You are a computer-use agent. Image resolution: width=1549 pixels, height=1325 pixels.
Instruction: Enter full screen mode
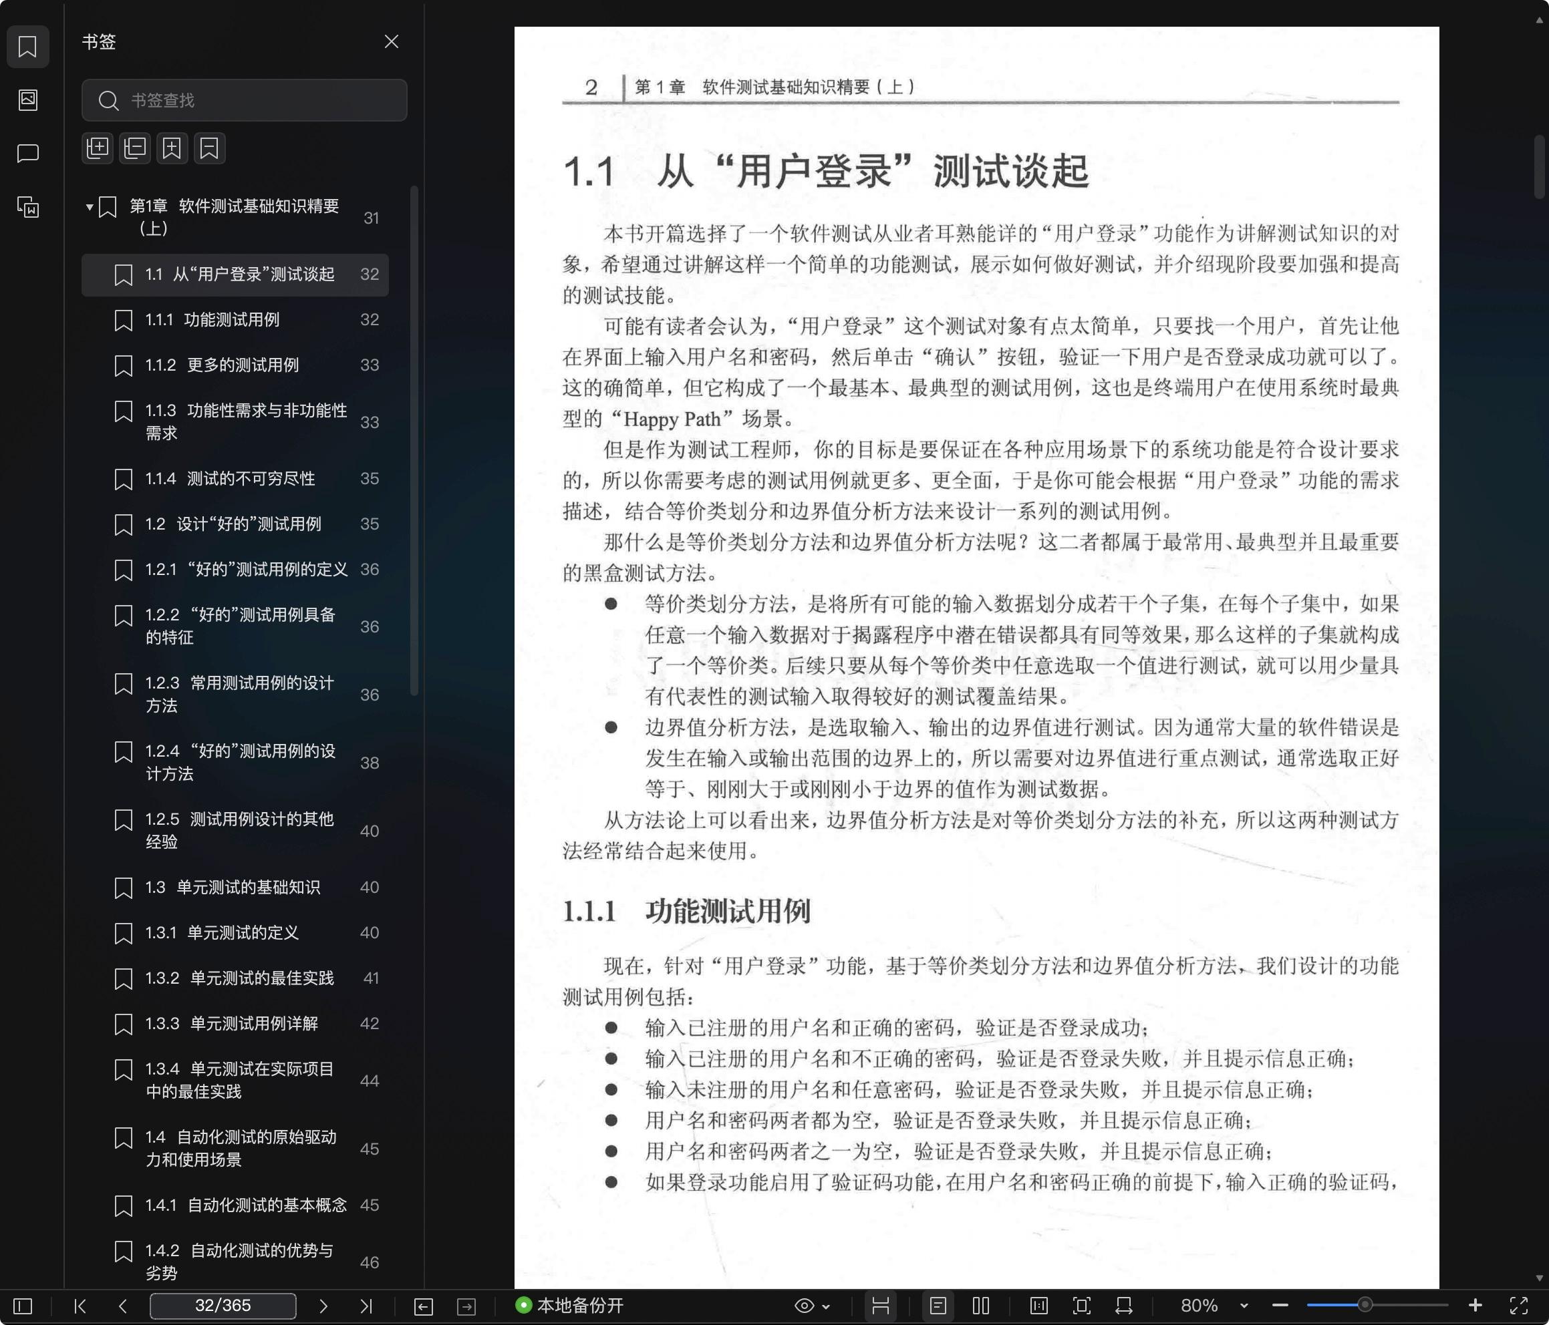pyautogui.click(x=1518, y=1306)
